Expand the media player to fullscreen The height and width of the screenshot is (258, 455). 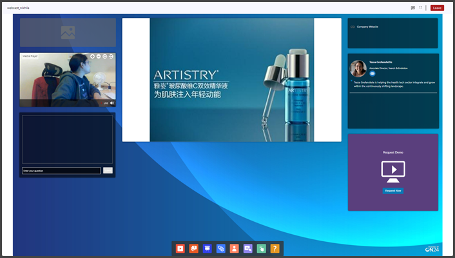pyautogui.click(x=111, y=56)
